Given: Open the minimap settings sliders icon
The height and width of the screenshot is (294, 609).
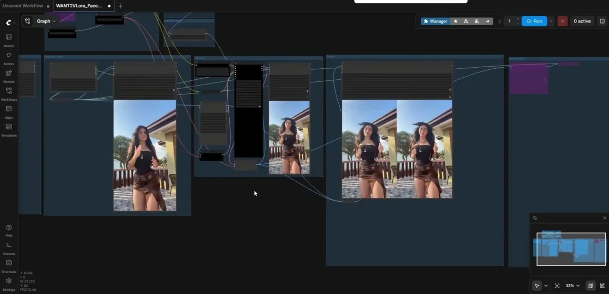Looking at the screenshot, I should [535, 218].
